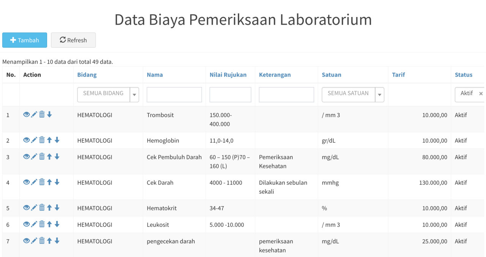Move Cek Pembuluh Darah row down
Screen dimensions: 486x257
coord(57,156)
